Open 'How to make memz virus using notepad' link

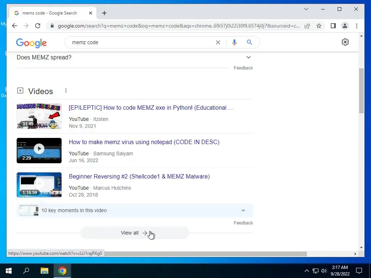[144, 142]
